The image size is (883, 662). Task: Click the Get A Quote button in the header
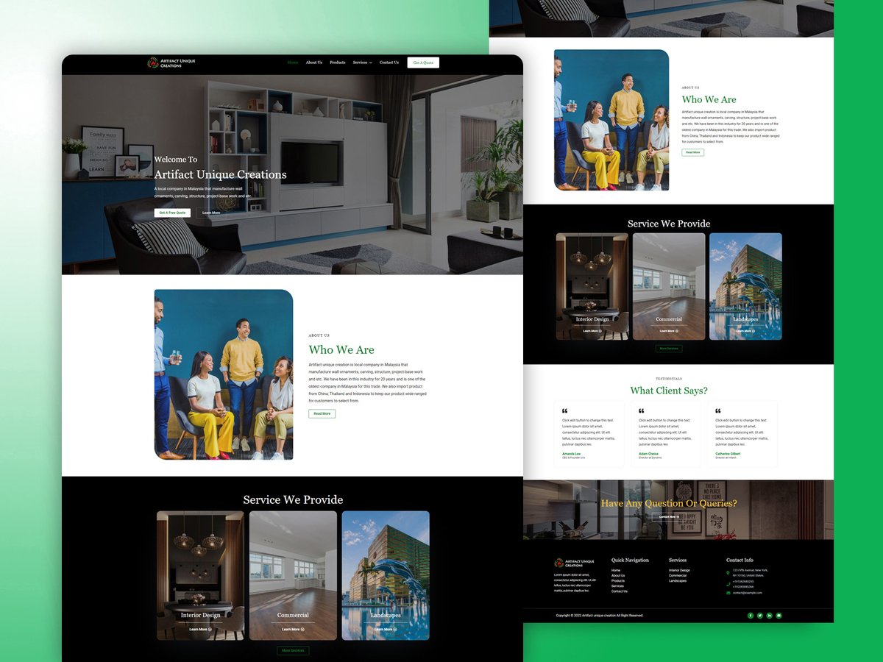point(423,63)
